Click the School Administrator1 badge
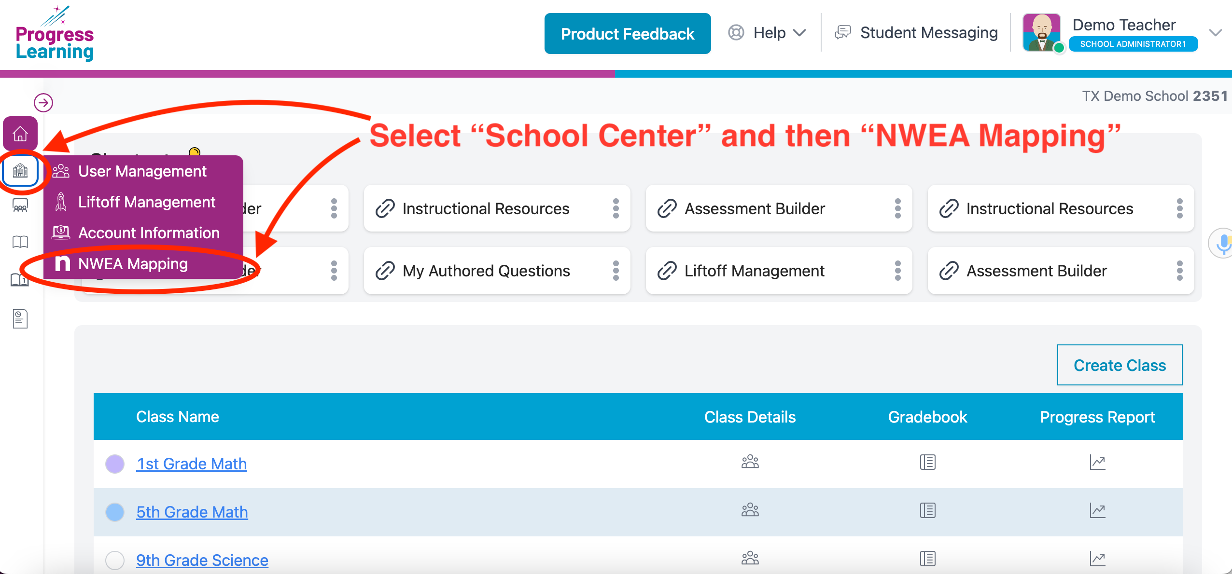This screenshot has width=1232, height=574. pyautogui.click(x=1133, y=44)
